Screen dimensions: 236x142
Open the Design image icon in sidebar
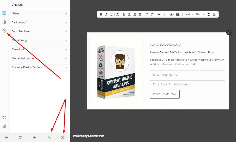point(4,13)
